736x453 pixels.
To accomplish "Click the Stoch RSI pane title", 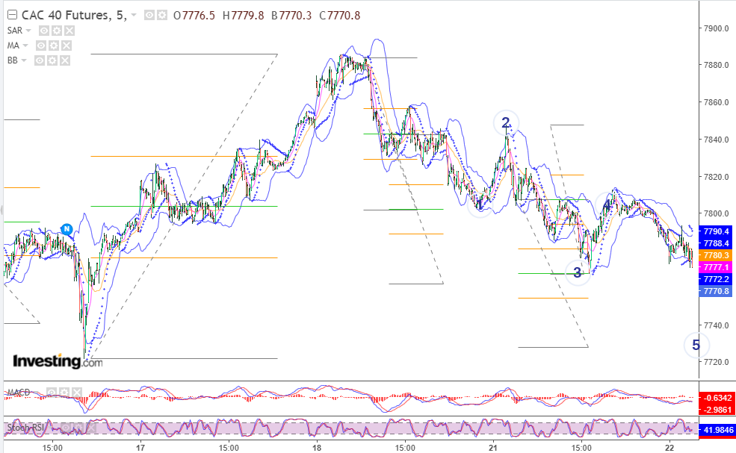I will tap(26, 428).
